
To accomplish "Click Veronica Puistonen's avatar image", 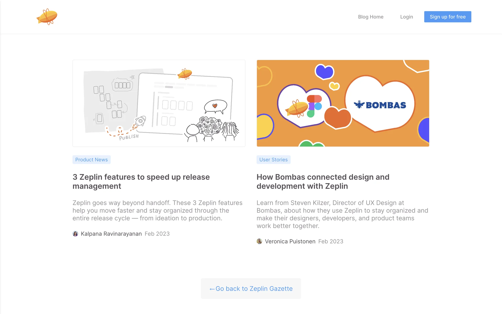I will [x=259, y=241].
